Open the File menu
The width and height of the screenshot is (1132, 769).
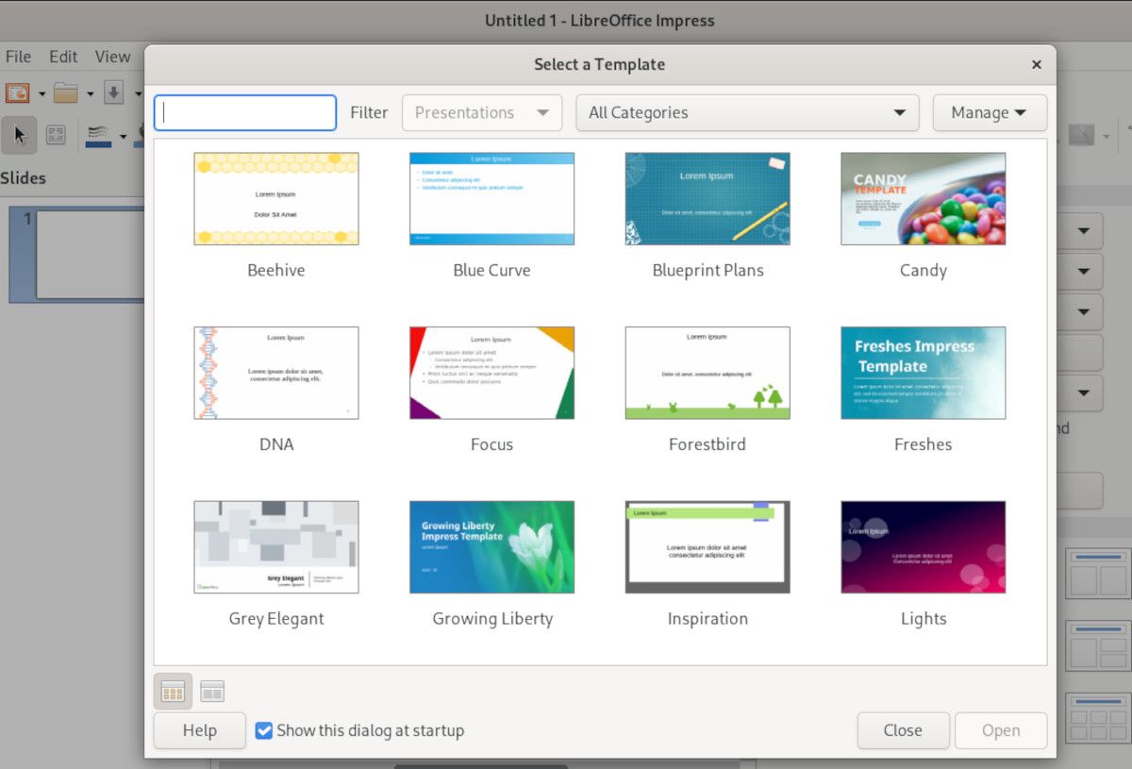17,57
